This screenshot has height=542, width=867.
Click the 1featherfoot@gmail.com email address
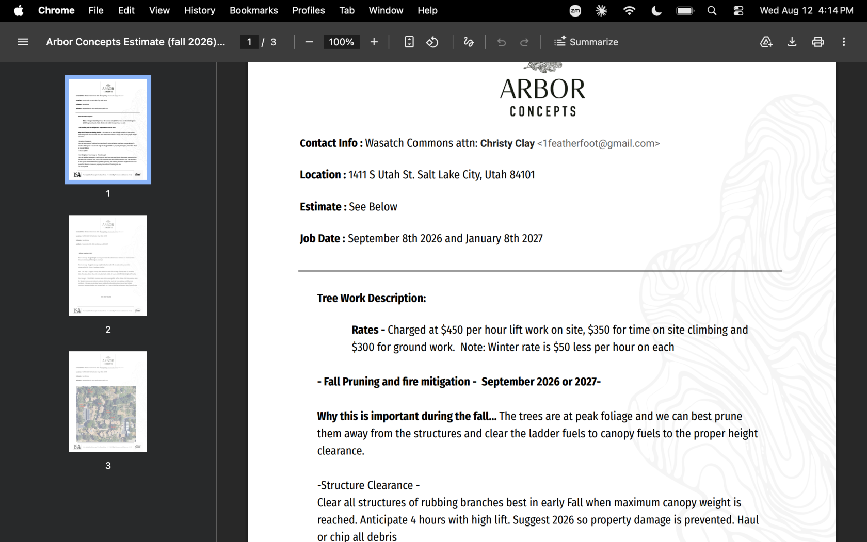599,143
